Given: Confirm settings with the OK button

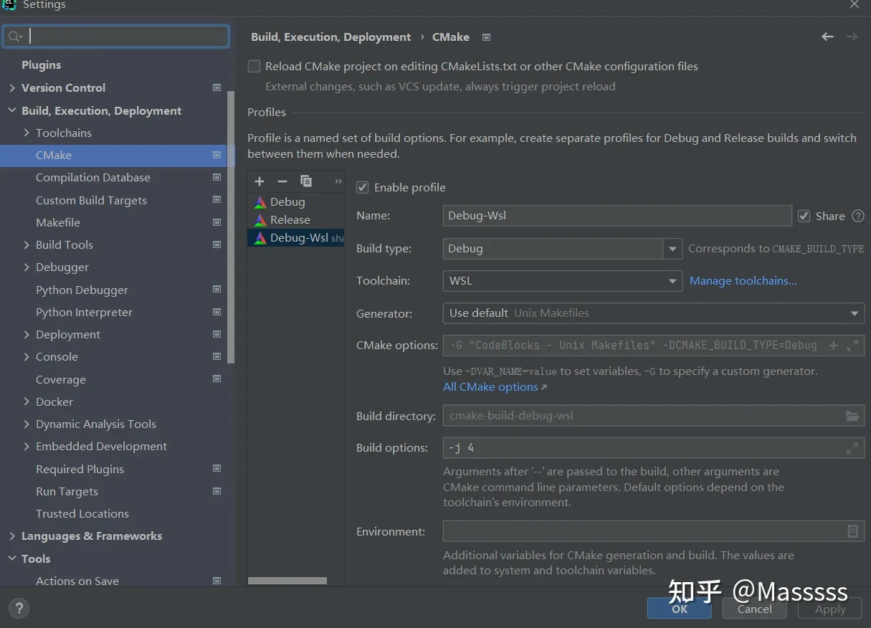Looking at the screenshot, I should click(x=680, y=609).
